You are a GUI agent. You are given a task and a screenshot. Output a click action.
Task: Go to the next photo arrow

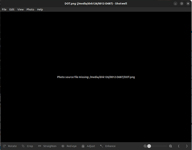187,146
